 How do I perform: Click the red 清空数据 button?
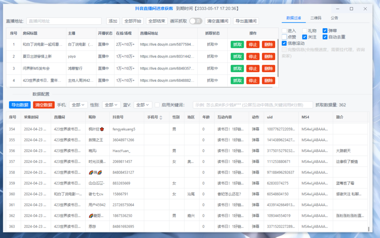44,105
